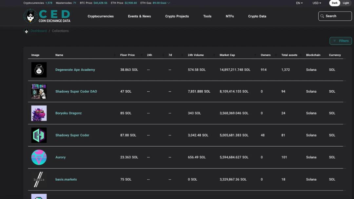Go to the Dashboard breadcrumb link
The height and width of the screenshot is (199, 354).
(39, 31)
